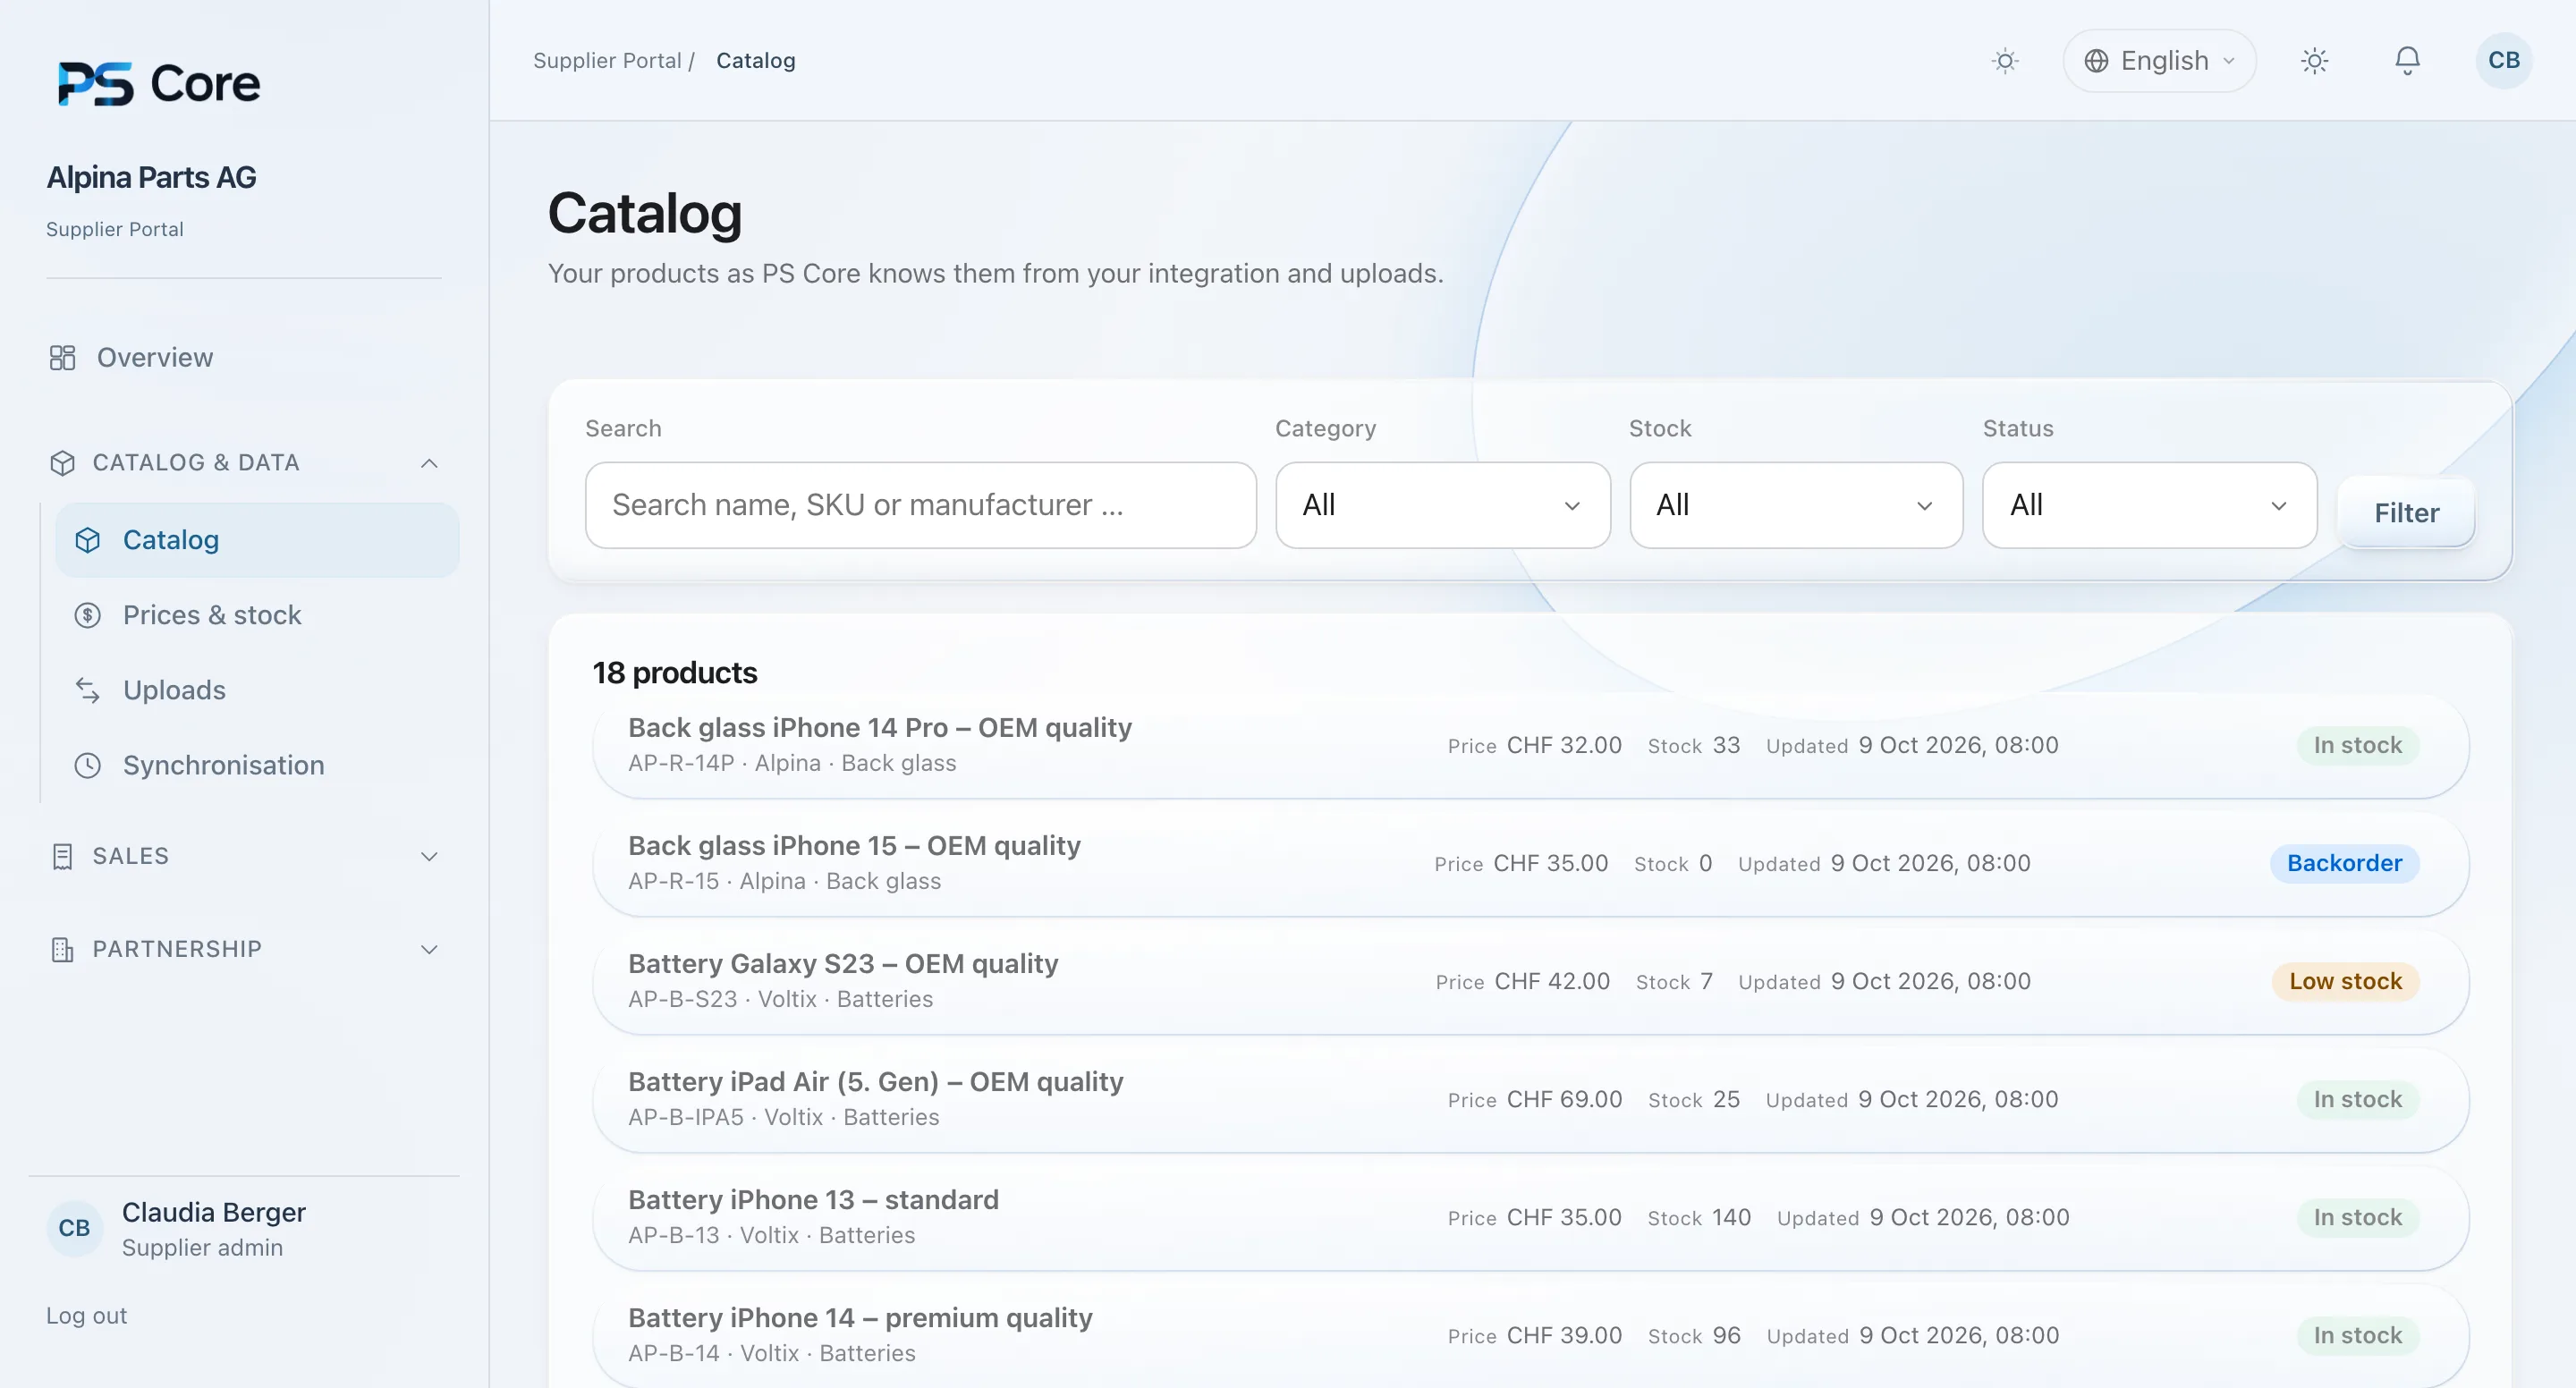The image size is (2576, 1388).
Task: Click Supplier Portal breadcrumb link
Action: coord(607,61)
